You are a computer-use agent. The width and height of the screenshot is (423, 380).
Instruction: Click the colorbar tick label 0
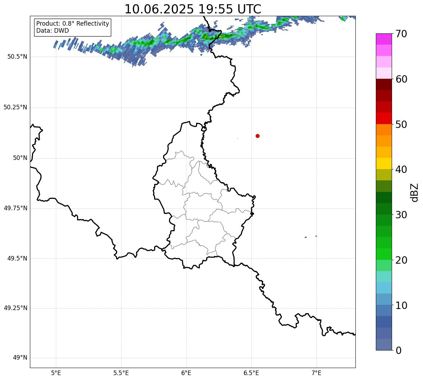point(399,350)
